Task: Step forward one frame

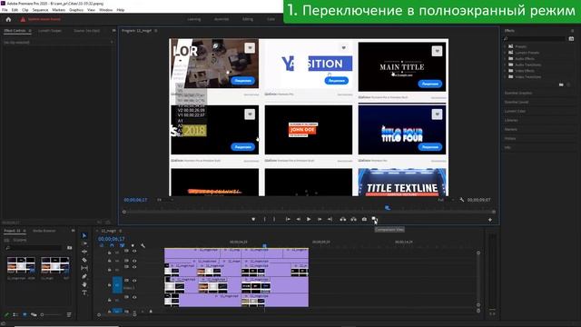Action: pyautogui.click(x=320, y=220)
